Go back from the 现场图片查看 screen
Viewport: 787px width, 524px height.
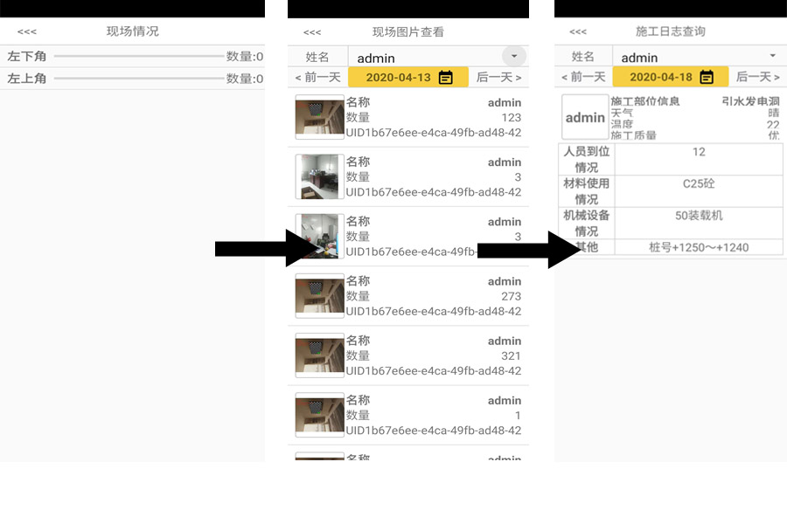click(312, 32)
